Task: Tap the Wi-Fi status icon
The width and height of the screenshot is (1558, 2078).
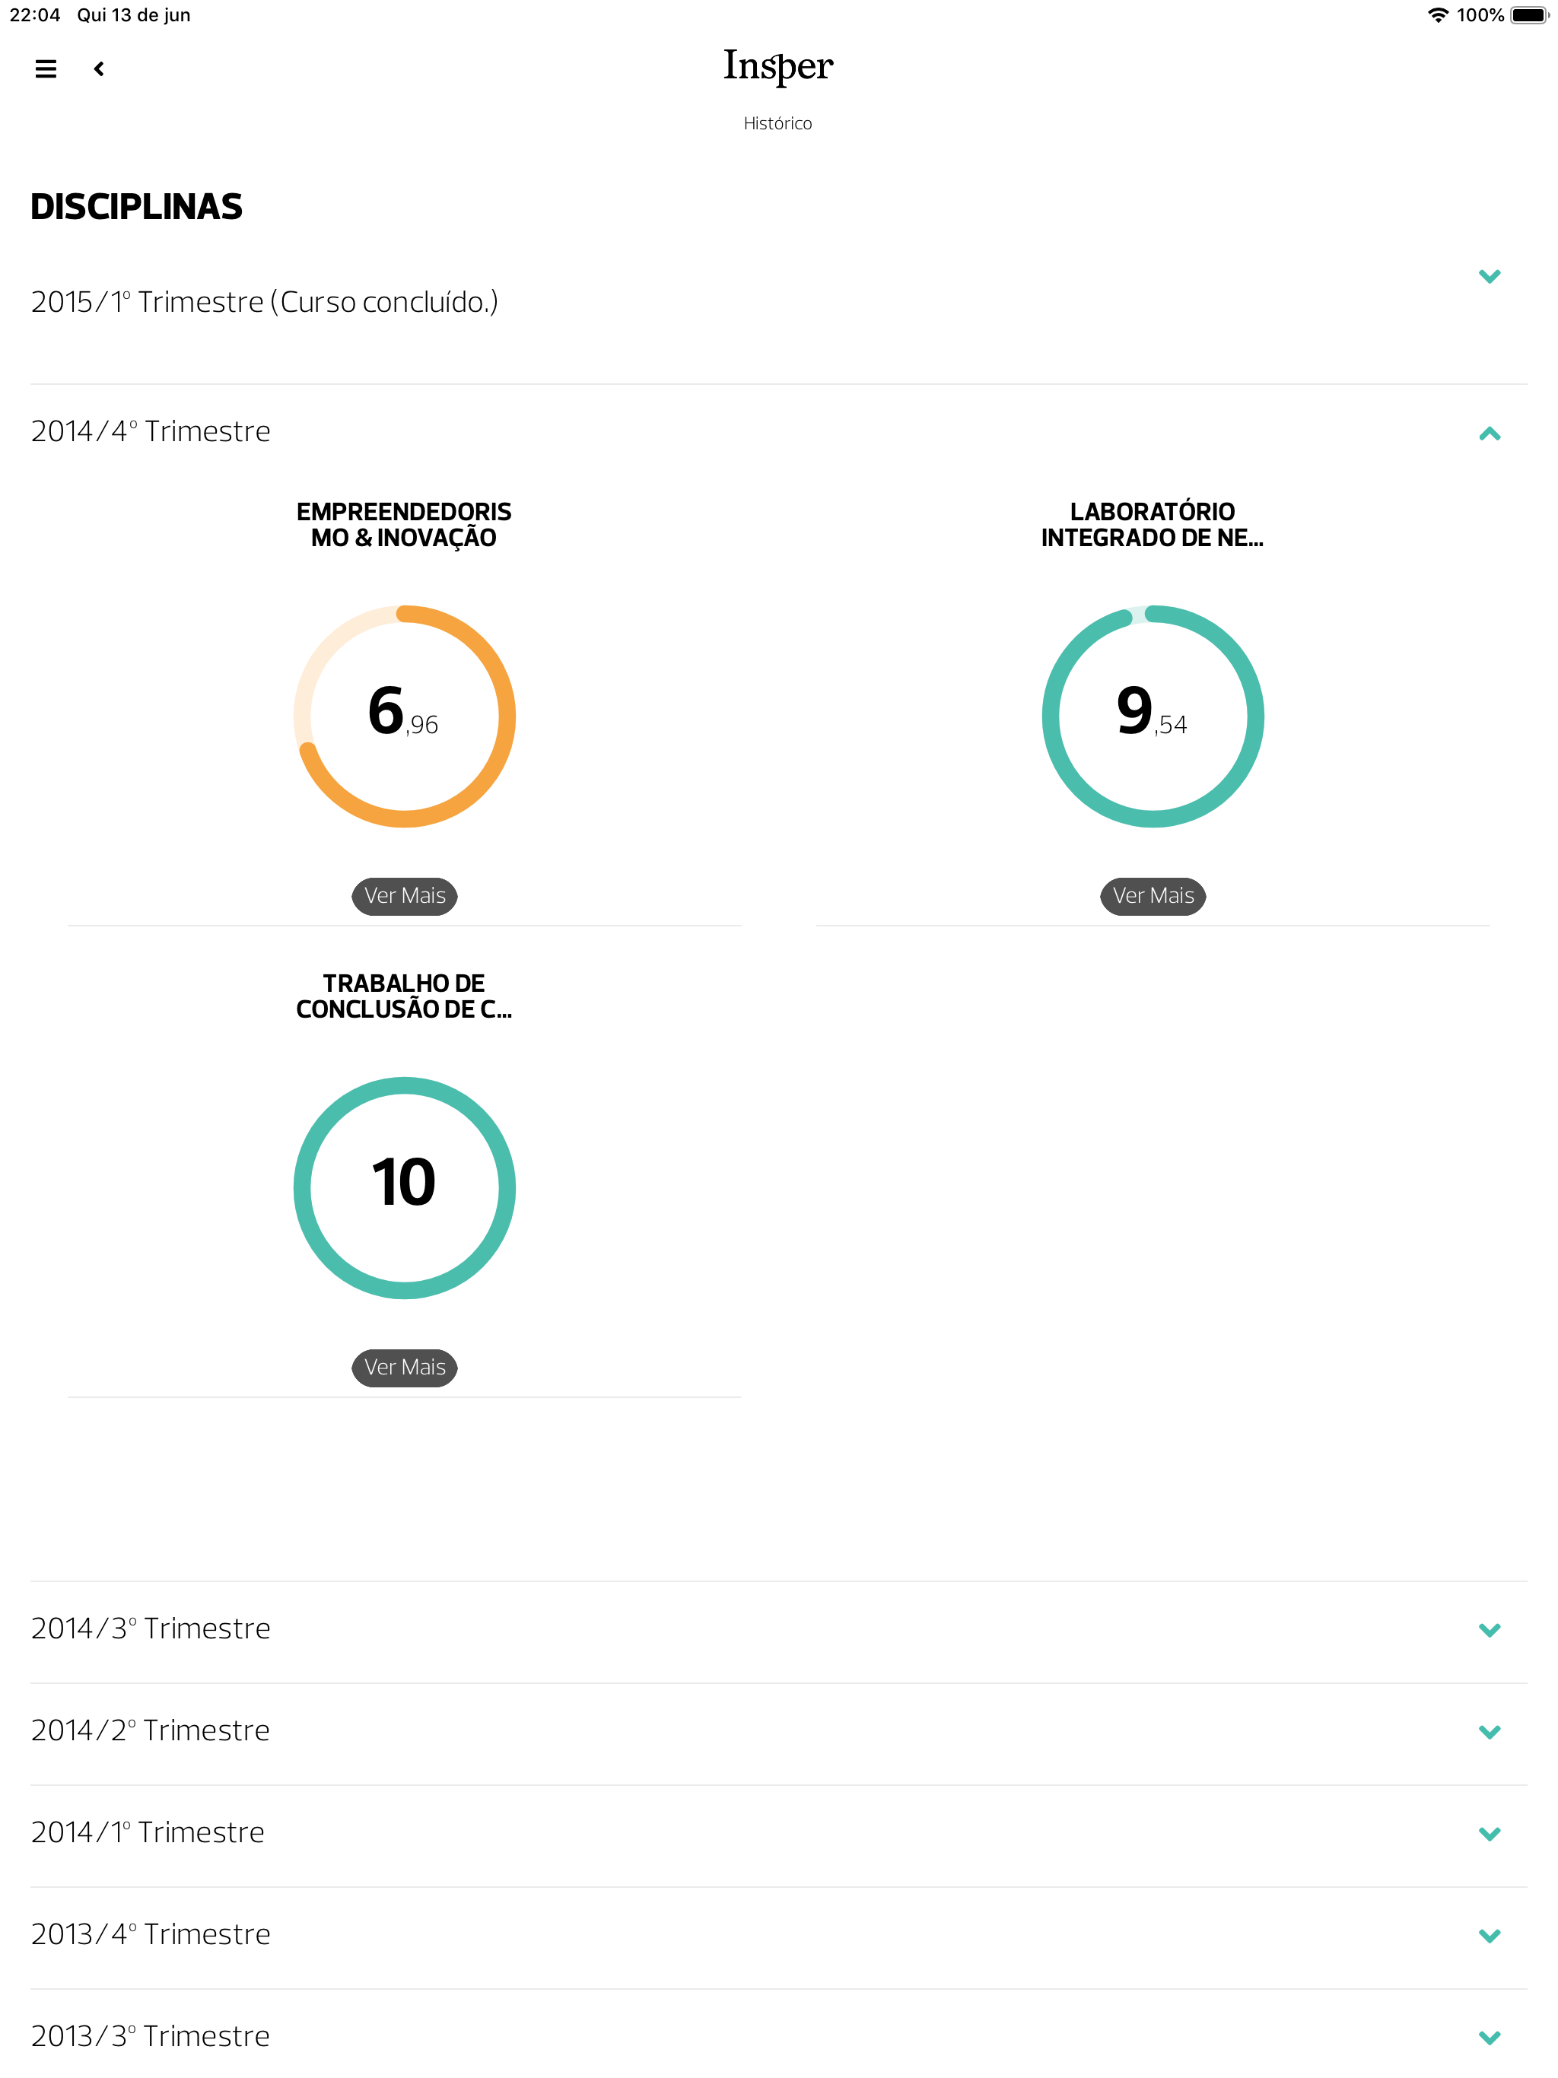Action: click(1437, 15)
